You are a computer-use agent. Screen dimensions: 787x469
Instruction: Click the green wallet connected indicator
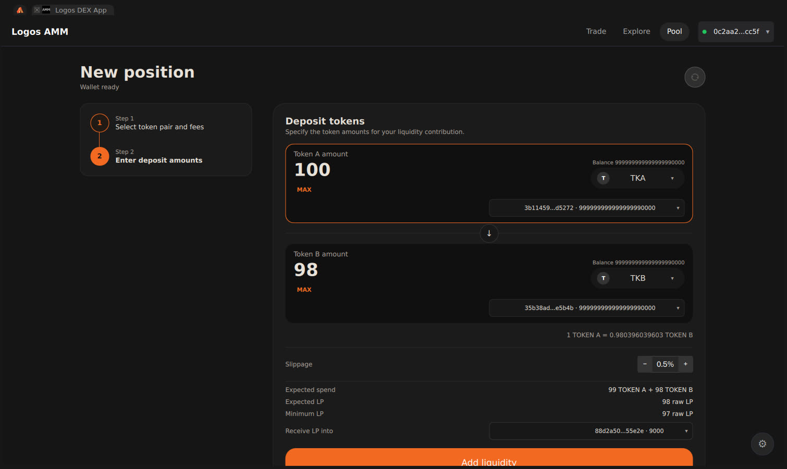click(705, 32)
